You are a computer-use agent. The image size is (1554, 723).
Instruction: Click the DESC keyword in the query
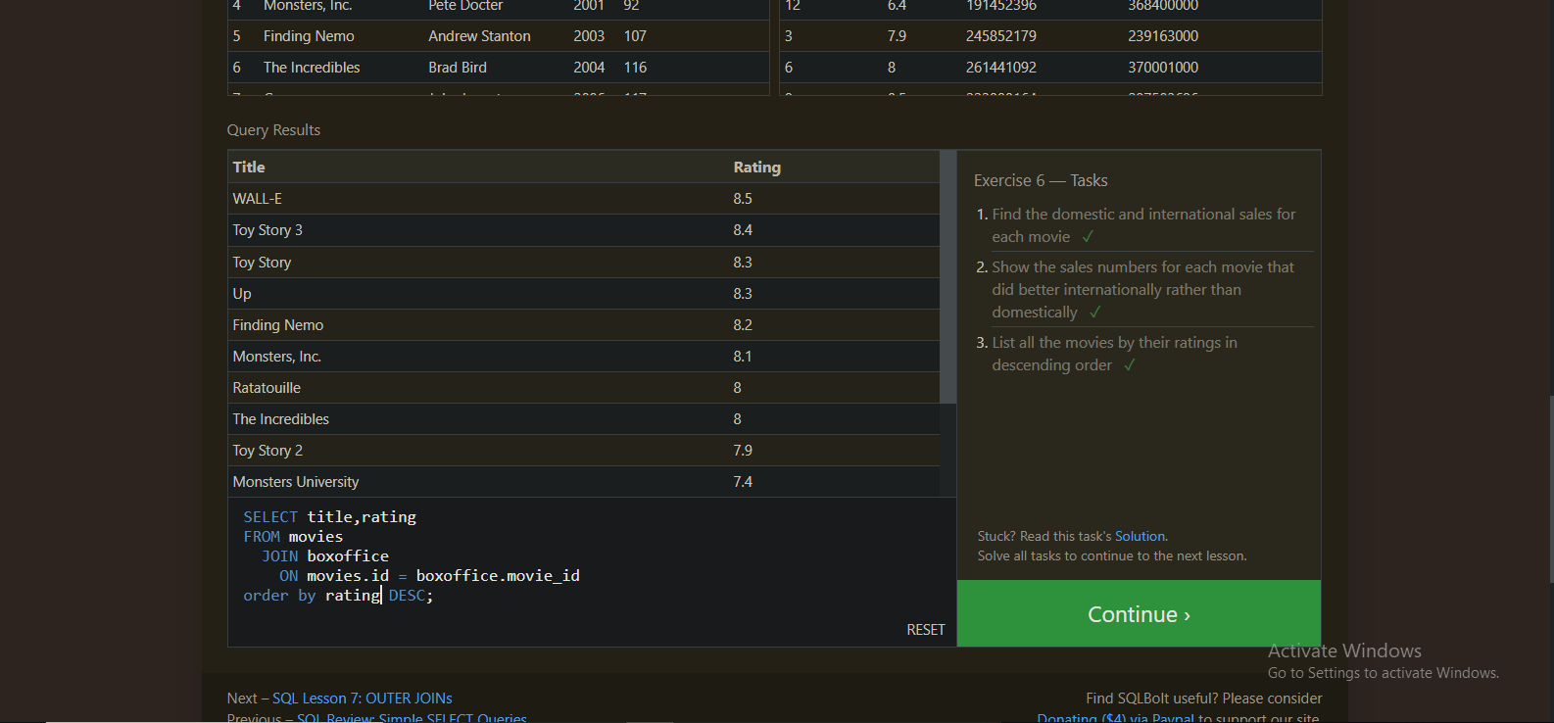407,595
